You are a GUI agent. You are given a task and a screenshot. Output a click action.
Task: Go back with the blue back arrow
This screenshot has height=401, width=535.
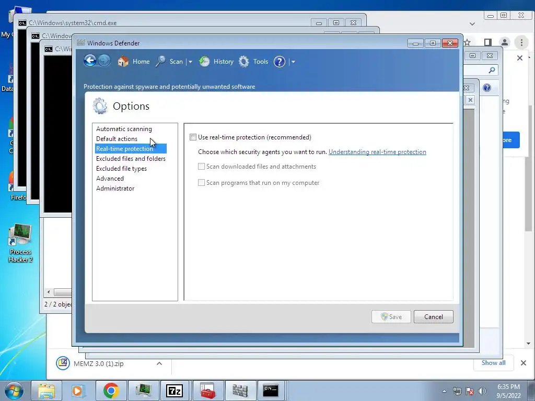[x=90, y=61]
